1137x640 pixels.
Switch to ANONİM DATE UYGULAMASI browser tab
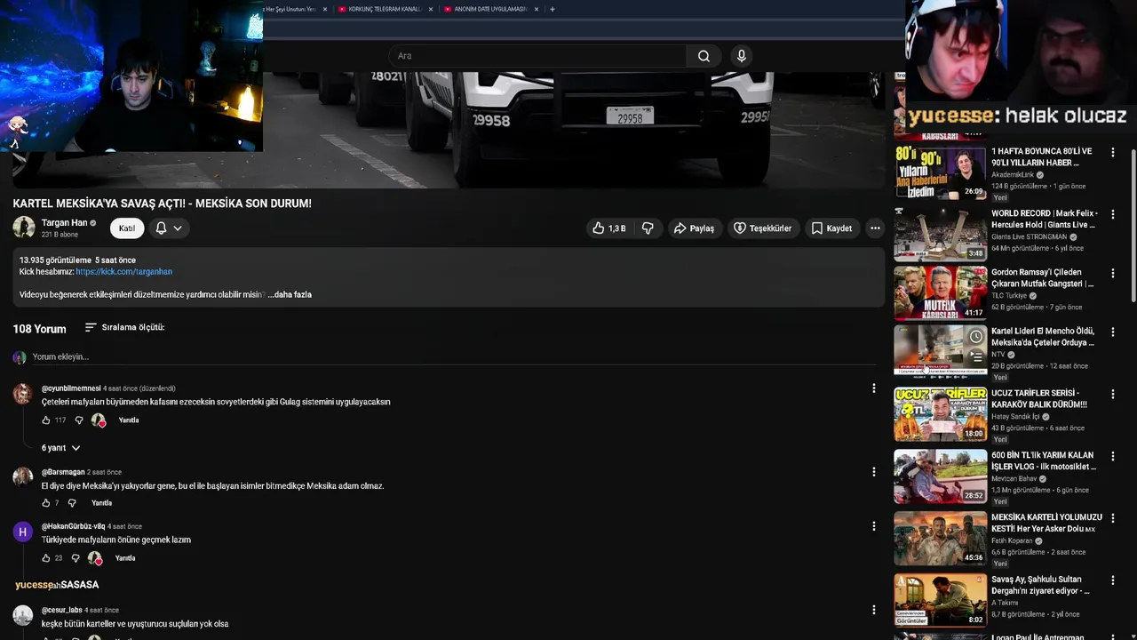[490, 9]
